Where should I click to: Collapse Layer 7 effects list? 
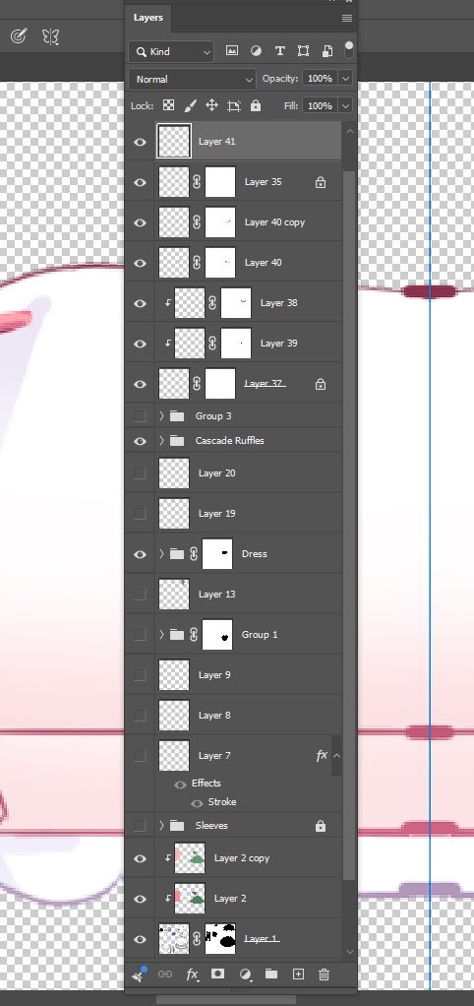tap(337, 755)
